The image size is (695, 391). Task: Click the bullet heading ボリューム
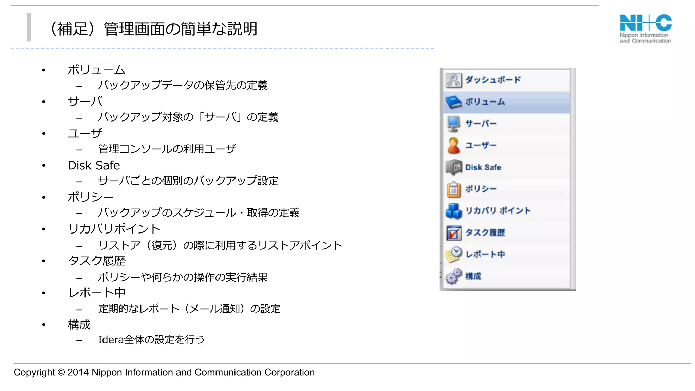[97, 70]
